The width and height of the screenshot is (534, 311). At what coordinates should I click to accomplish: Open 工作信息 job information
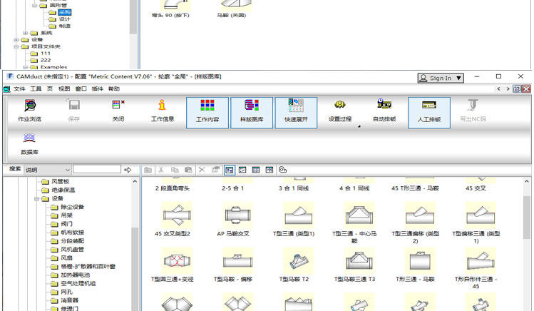(163, 111)
